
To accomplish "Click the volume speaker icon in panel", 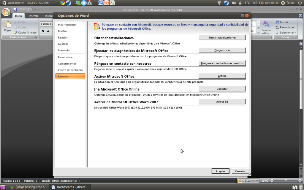I will pyautogui.click(x=234, y=3).
